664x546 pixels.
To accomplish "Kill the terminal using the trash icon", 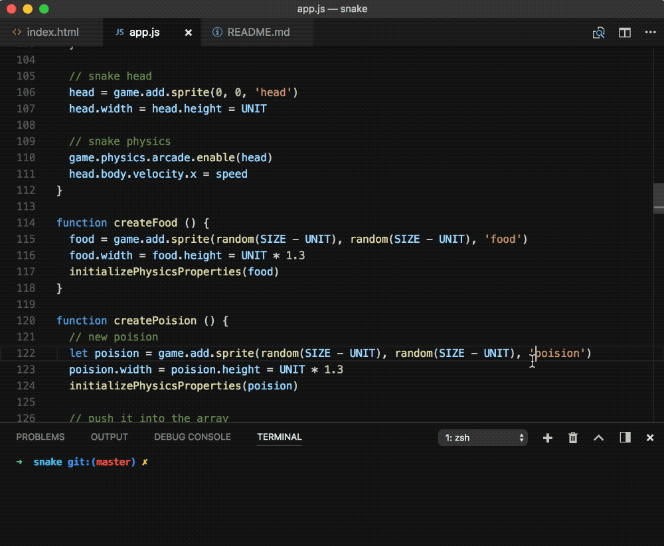I will point(573,438).
